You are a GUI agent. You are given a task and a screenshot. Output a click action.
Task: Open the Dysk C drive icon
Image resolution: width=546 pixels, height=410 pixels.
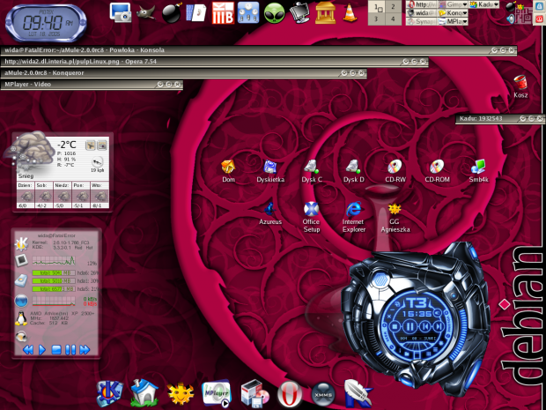(312, 171)
